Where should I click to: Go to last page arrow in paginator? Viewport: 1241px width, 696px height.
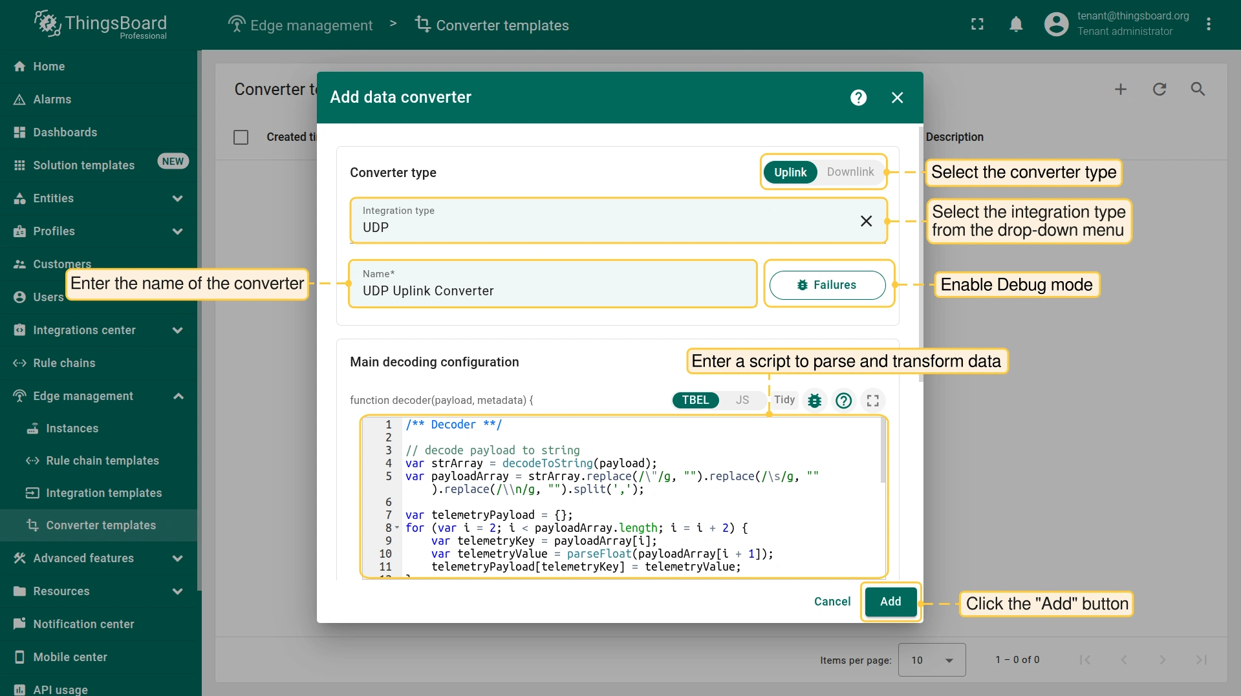pos(1201,660)
